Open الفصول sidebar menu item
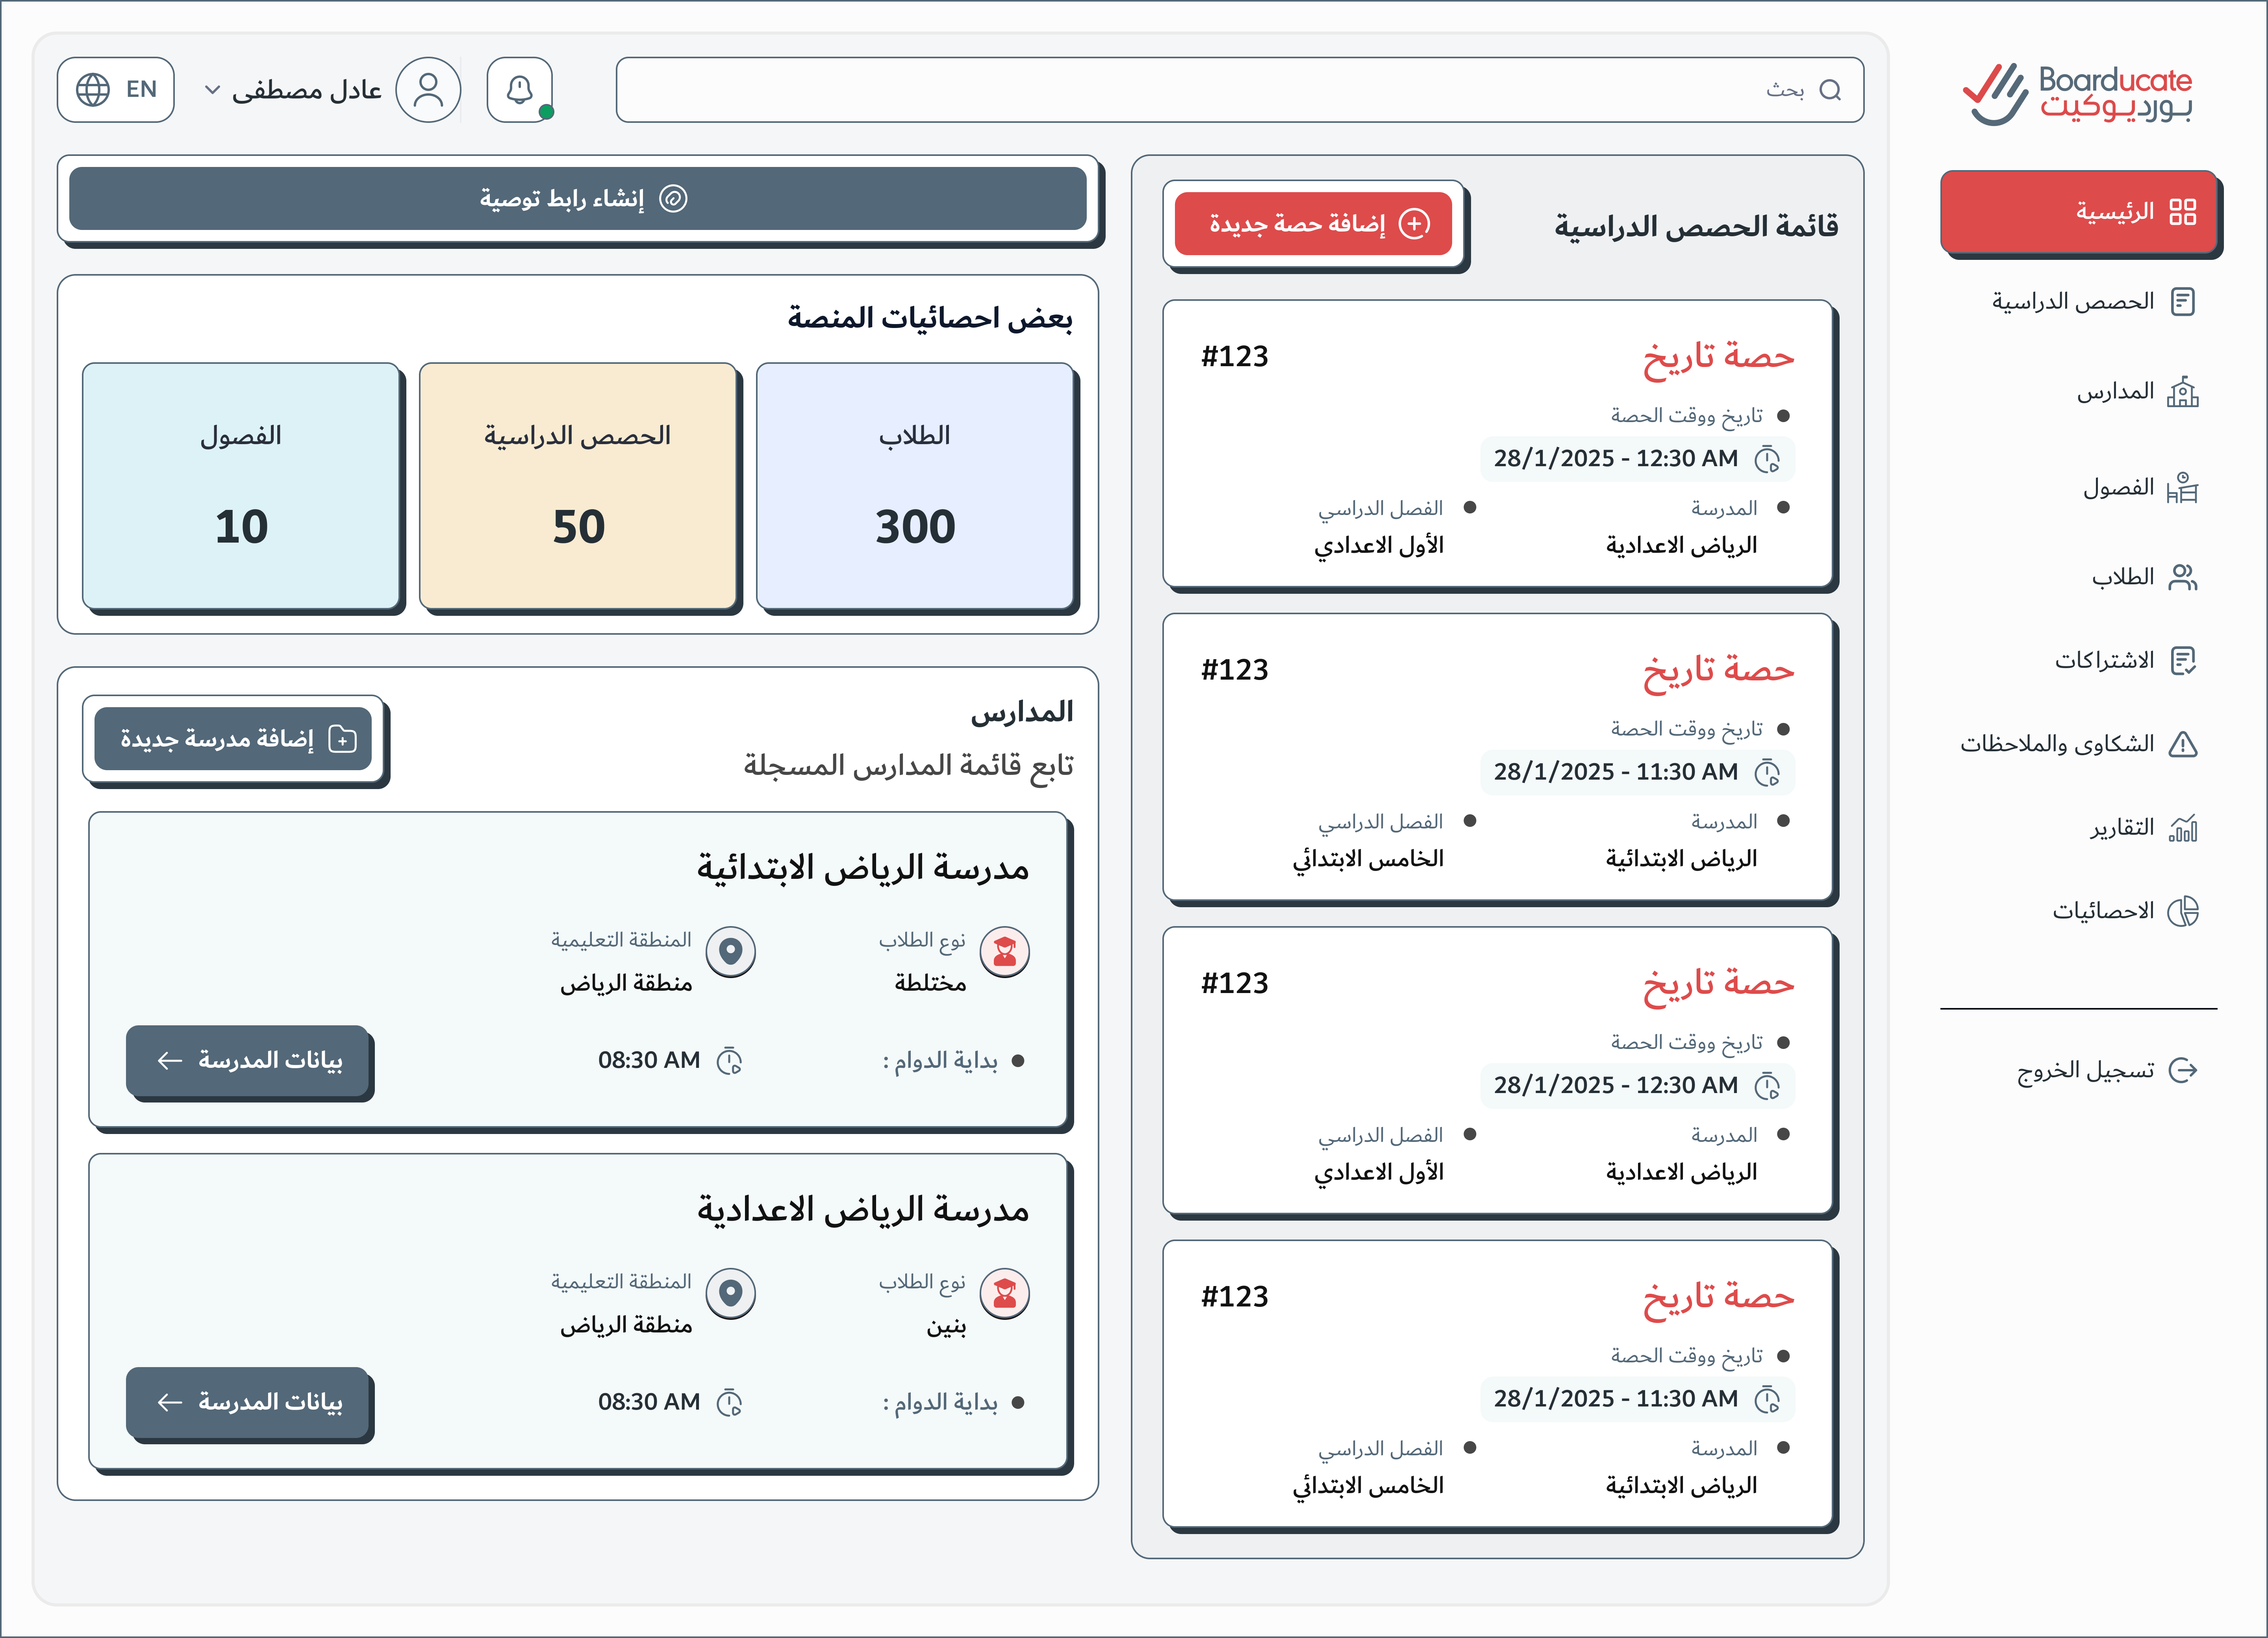 pos(2140,488)
